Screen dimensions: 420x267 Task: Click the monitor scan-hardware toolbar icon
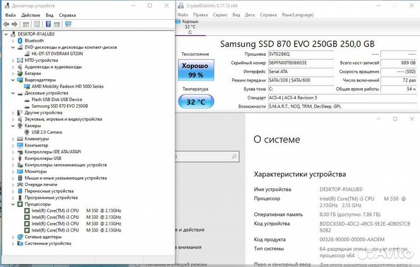[x=68, y=24]
